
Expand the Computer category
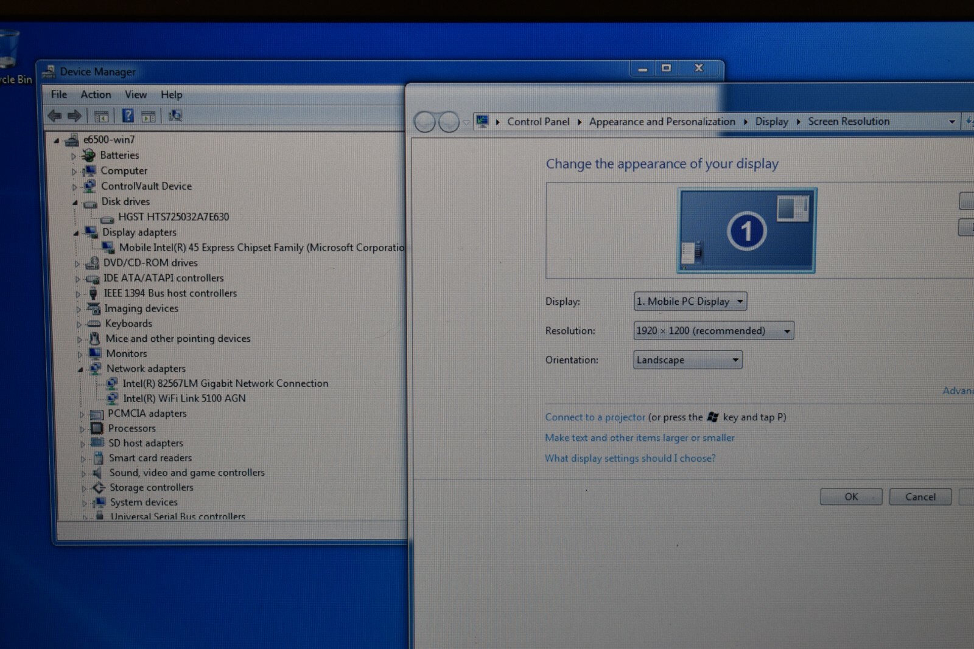(x=74, y=172)
